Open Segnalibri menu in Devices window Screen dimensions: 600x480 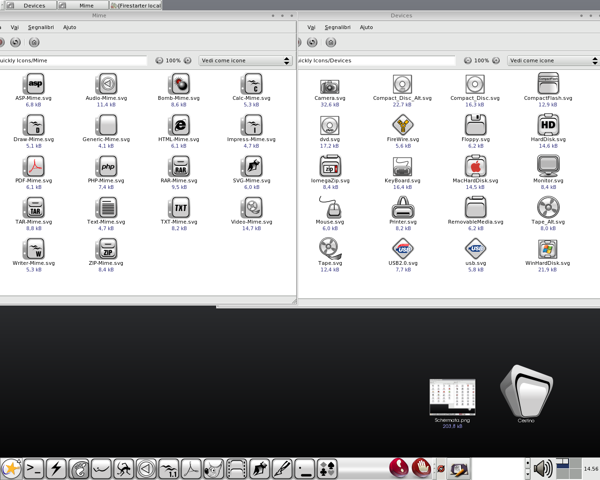337,27
